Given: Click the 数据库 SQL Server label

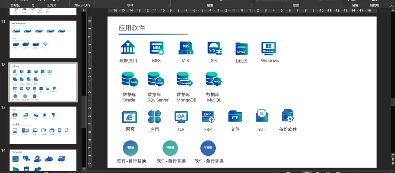Looking at the screenshot, I should (x=158, y=97).
